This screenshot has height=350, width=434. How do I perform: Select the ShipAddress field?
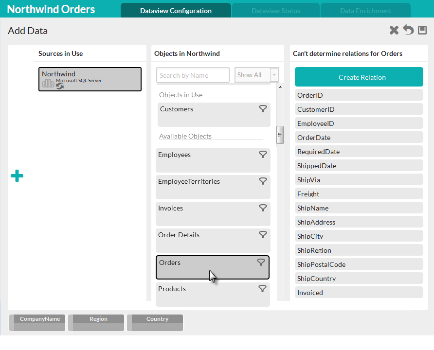359,222
